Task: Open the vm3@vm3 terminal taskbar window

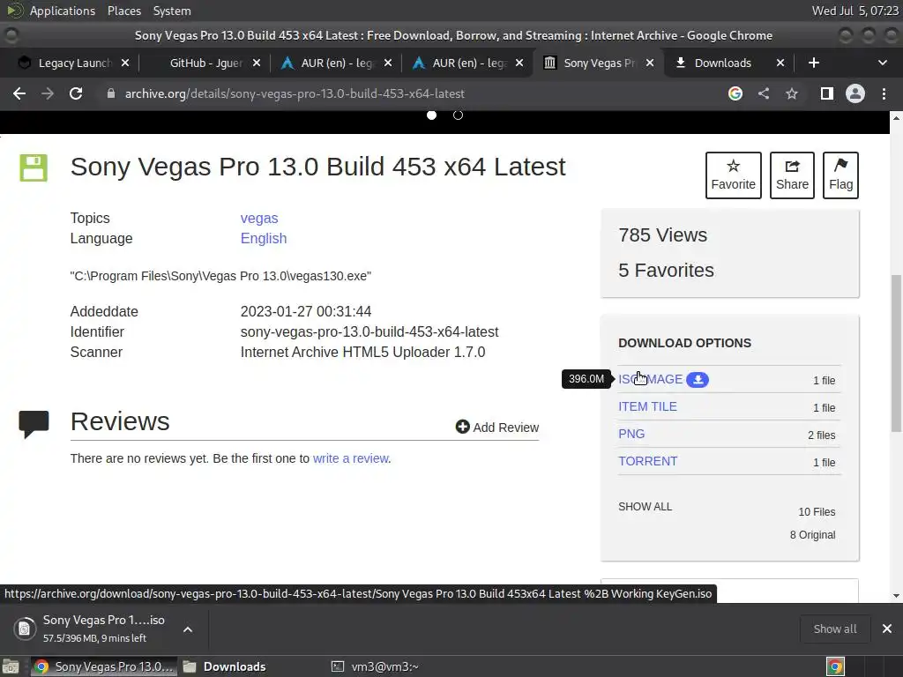Action: (375, 666)
